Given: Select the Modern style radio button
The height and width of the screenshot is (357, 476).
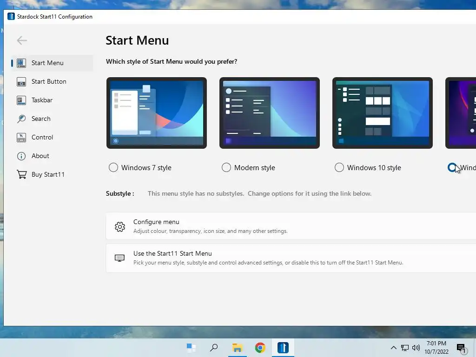Looking at the screenshot, I should pyautogui.click(x=226, y=167).
